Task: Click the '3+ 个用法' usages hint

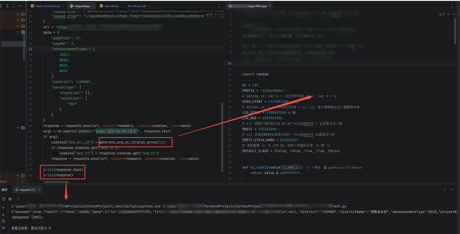Action: coord(313,168)
